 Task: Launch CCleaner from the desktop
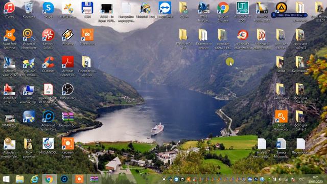click(x=48, y=64)
